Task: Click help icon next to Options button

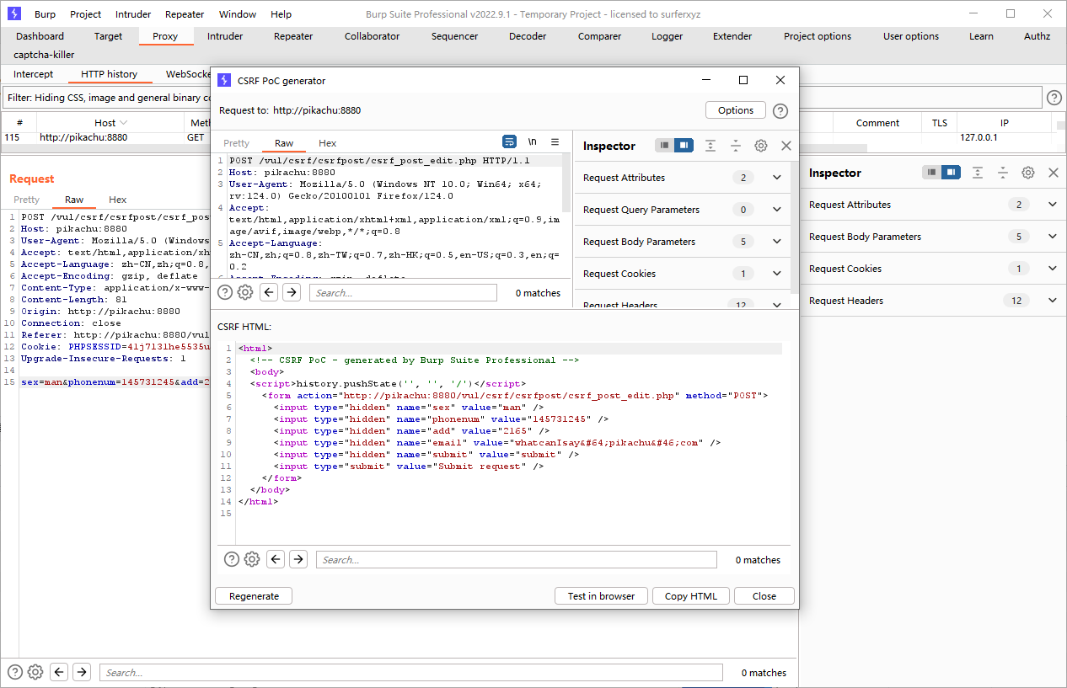Action: [x=780, y=110]
